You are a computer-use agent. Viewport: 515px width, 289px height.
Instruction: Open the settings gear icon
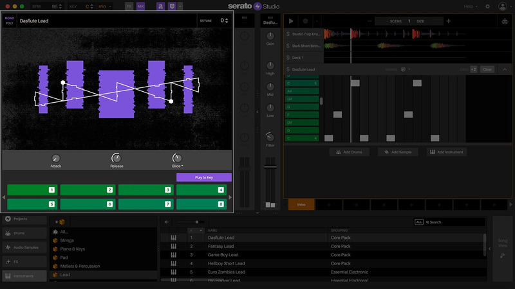point(487,6)
